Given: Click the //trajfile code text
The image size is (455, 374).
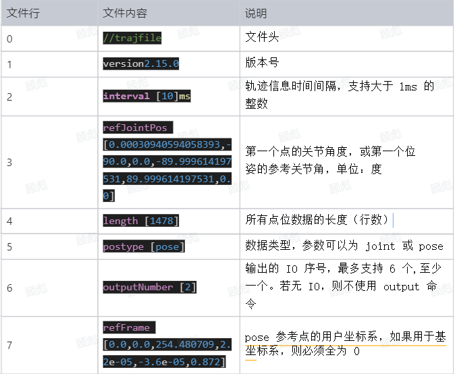Looking at the screenshot, I should (132, 38).
